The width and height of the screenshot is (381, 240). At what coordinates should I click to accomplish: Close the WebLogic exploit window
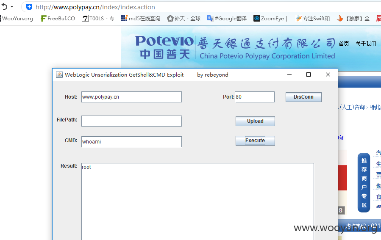pos(328,74)
